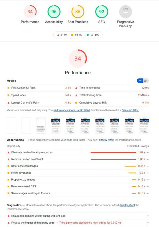
Task: Click savings bar for Defer offscreen images
Action: 130,166
